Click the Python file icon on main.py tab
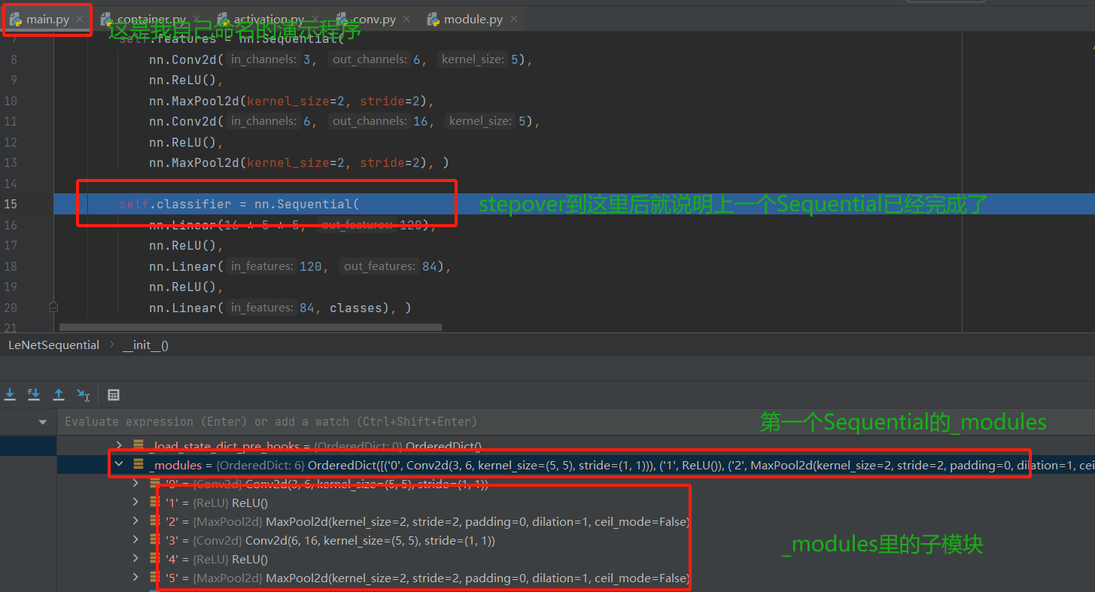 pyautogui.click(x=16, y=19)
